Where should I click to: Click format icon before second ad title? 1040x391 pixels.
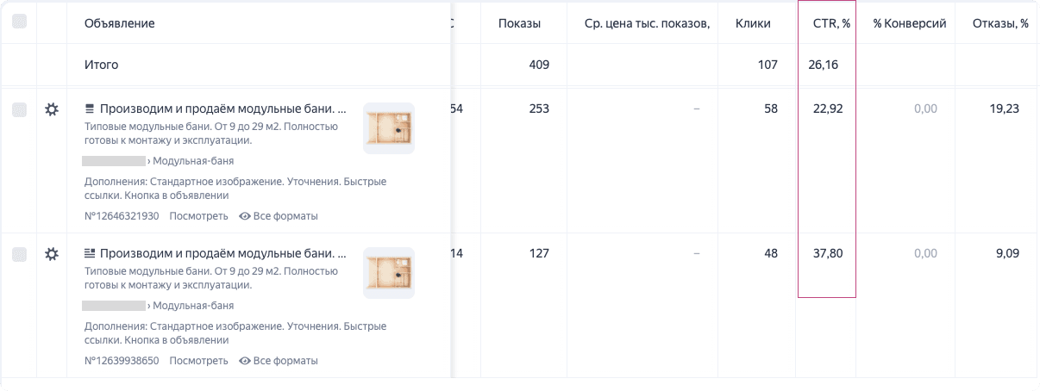tap(89, 254)
